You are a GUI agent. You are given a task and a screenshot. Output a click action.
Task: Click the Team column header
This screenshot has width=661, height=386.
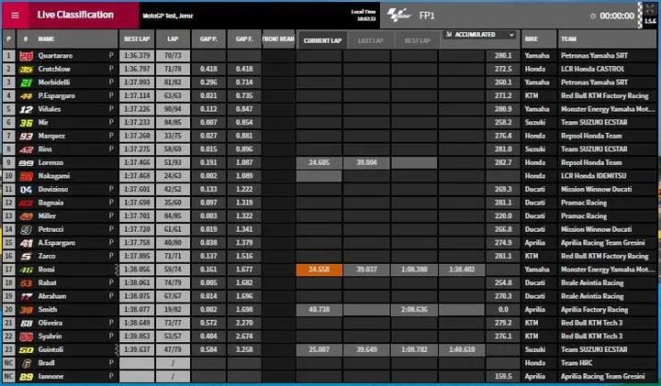[607, 39]
